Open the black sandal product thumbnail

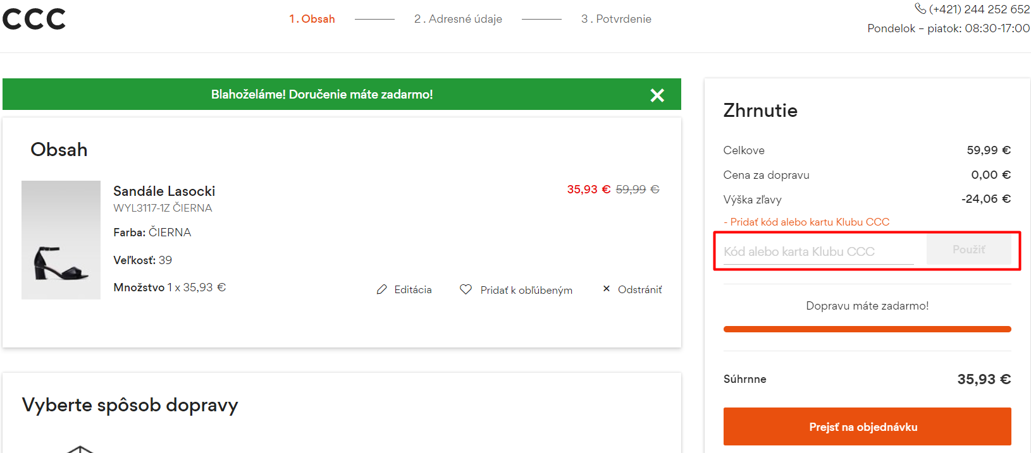click(61, 240)
